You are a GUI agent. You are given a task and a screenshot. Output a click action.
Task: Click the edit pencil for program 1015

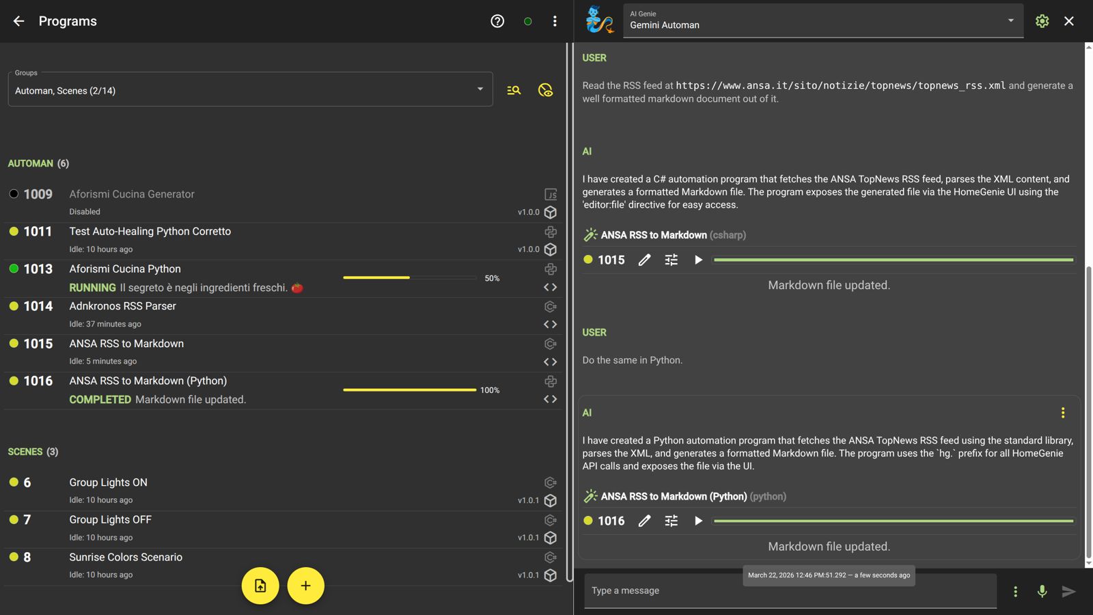644,260
